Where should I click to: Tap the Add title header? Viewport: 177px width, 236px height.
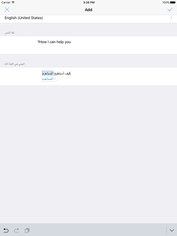coord(88,10)
